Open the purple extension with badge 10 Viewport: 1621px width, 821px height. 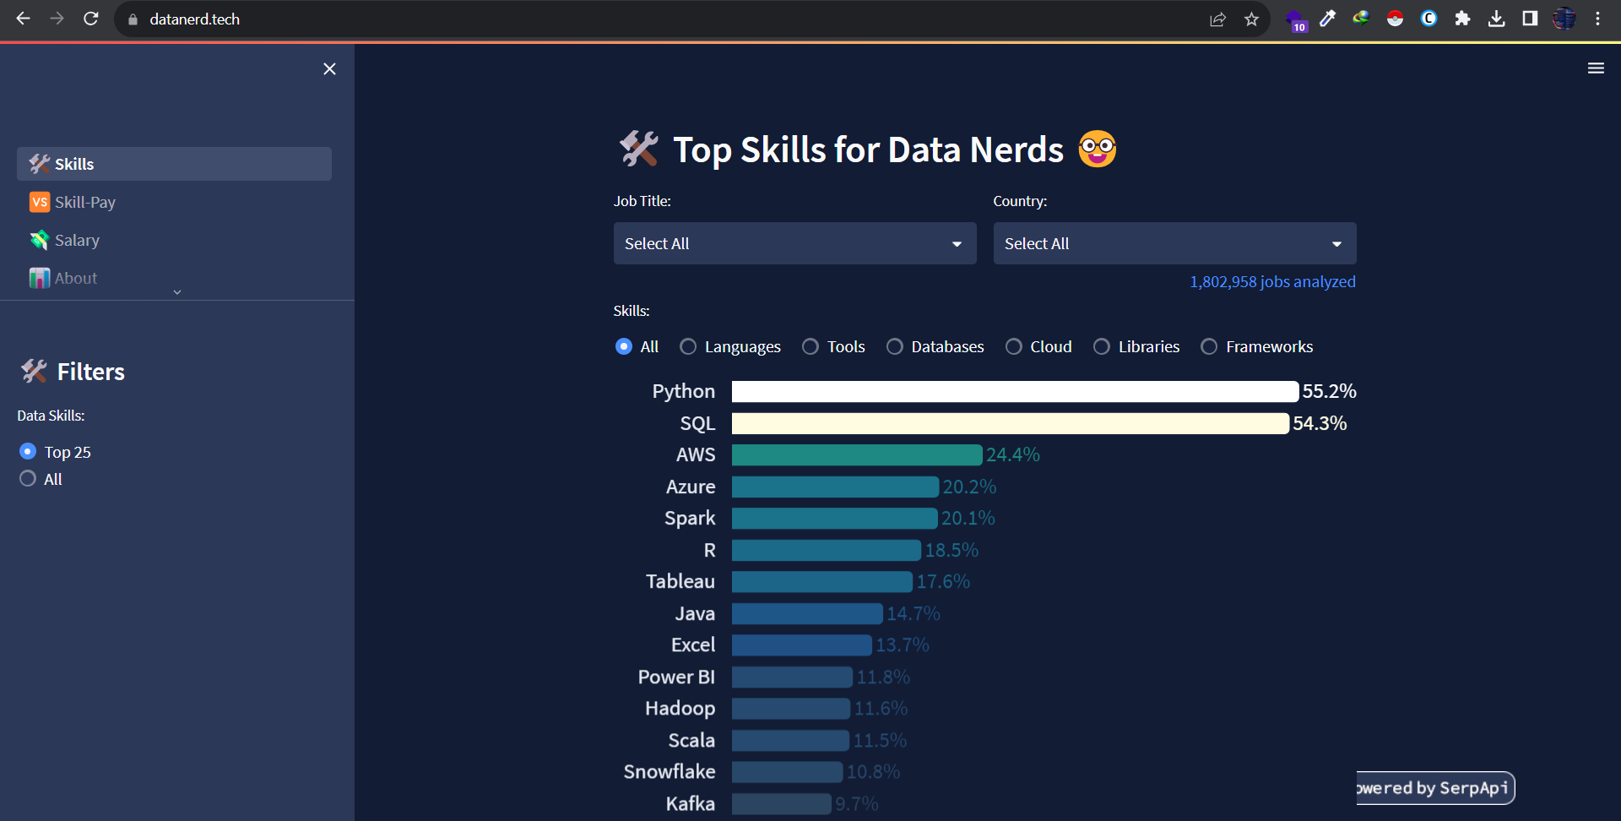pos(1295,20)
